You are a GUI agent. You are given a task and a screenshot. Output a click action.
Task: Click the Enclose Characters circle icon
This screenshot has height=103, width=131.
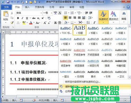pyautogui.click(x=60, y=23)
